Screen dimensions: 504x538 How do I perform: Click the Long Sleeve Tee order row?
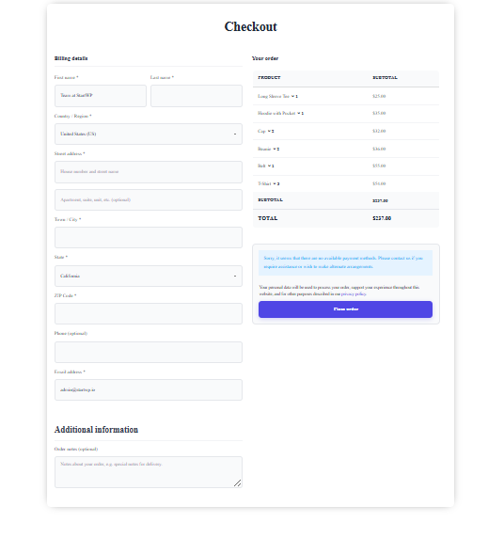coord(346,96)
